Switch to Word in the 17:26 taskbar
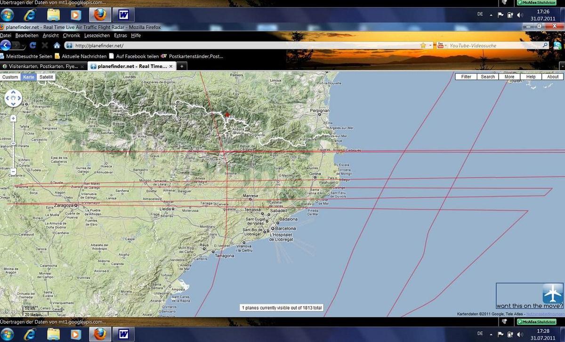 coord(124,15)
